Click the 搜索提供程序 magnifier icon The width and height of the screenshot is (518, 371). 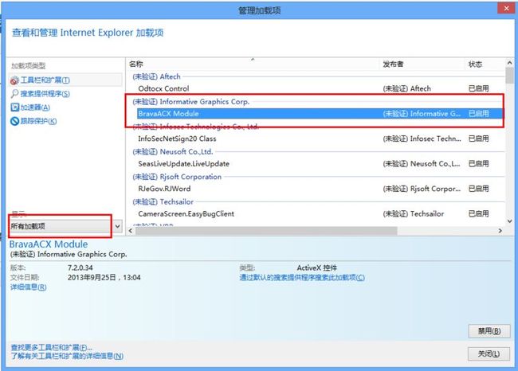14,94
